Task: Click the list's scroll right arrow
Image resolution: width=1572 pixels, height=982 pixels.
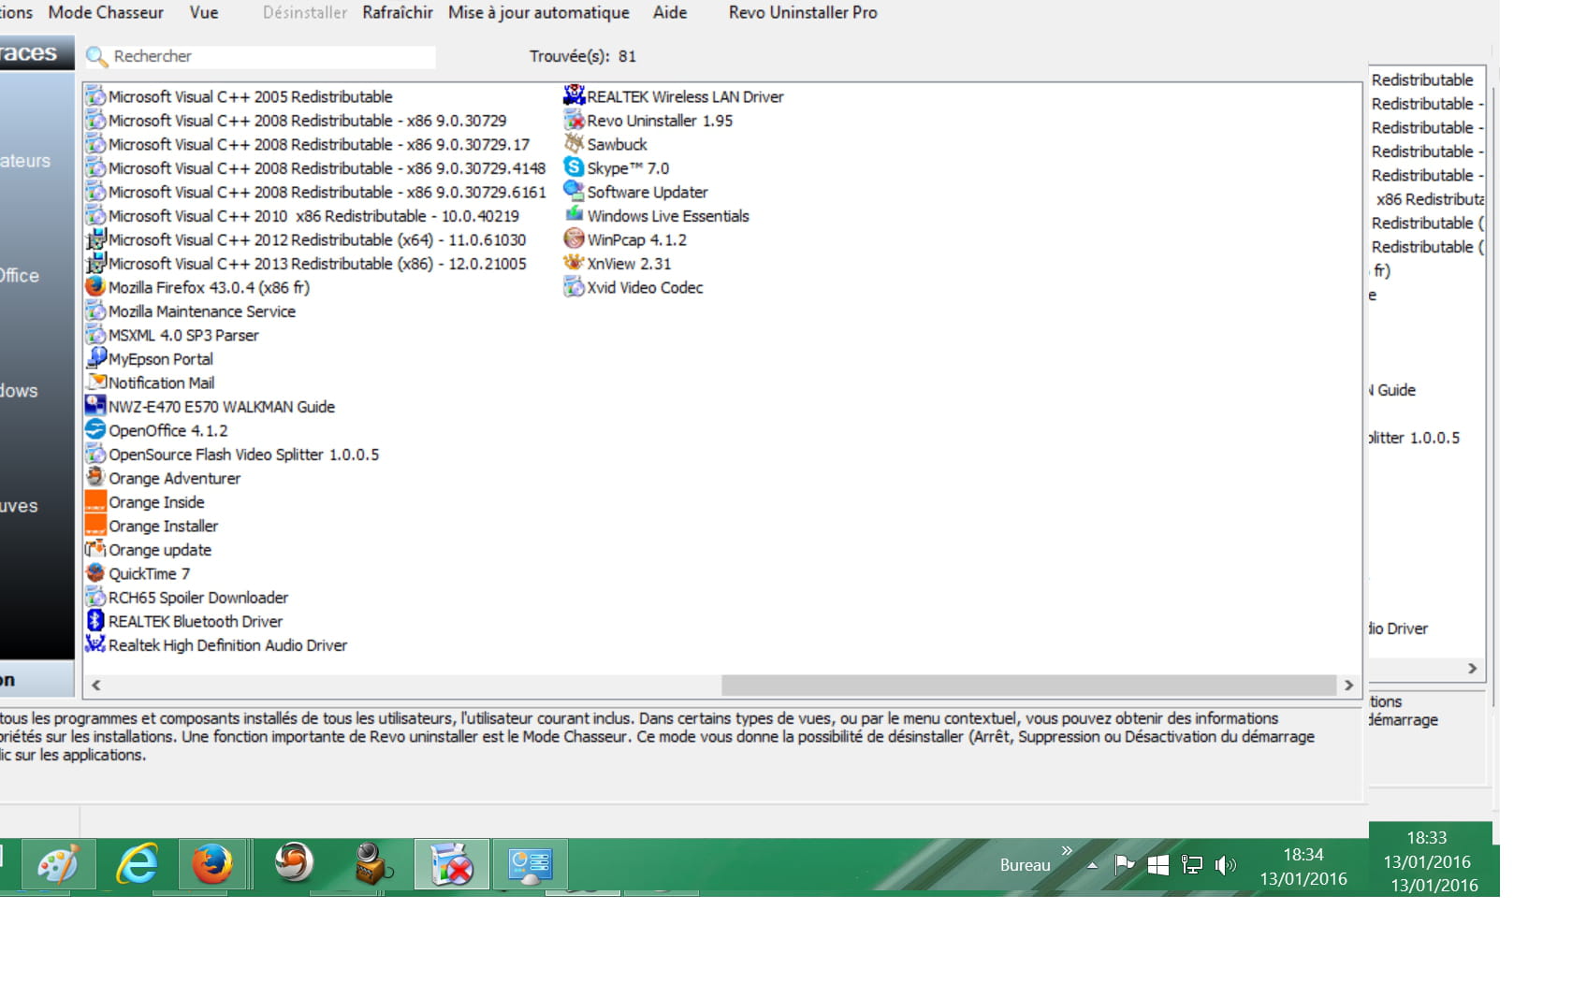Action: coord(1348,686)
